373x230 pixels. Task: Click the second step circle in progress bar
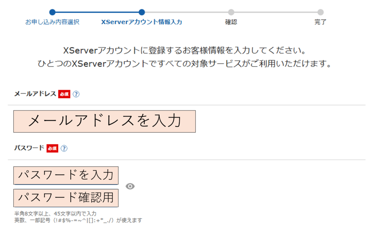(142, 12)
